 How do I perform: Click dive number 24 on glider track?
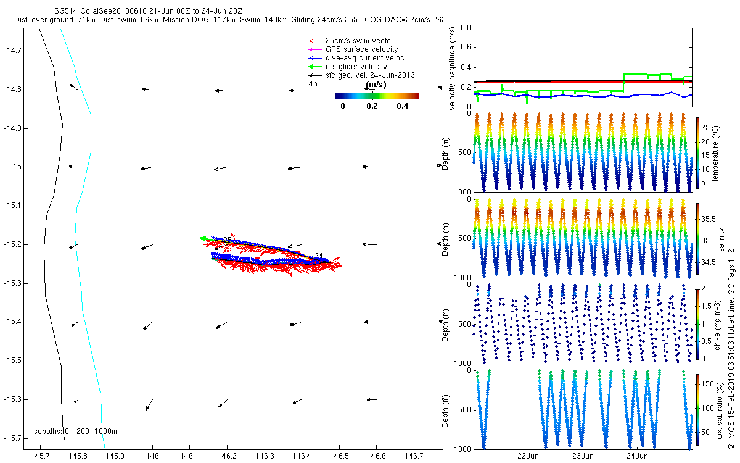click(318, 256)
